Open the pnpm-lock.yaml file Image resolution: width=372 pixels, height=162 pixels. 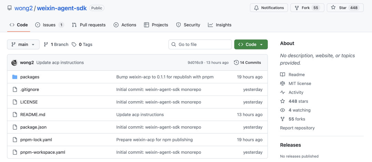click(x=36, y=140)
